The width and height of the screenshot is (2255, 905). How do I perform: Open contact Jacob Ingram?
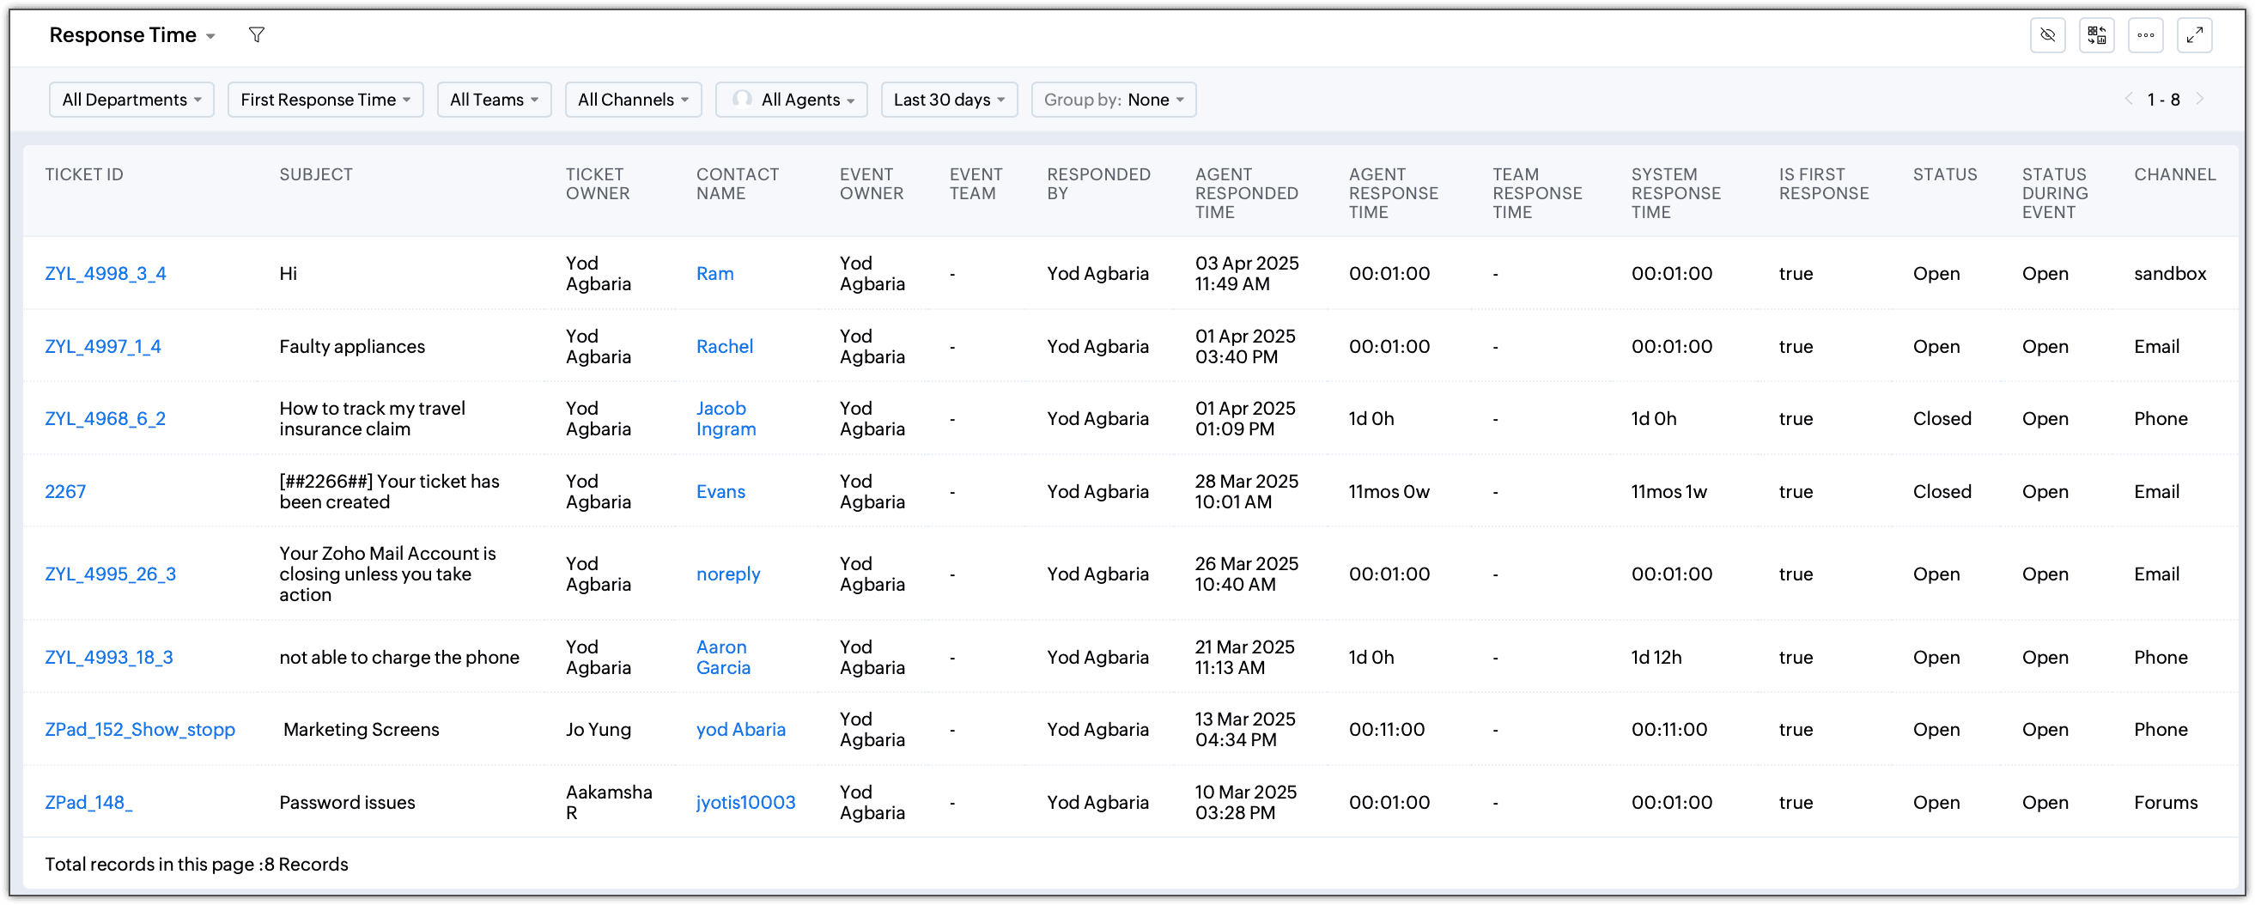pyautogui.click(x=726, y=419)
